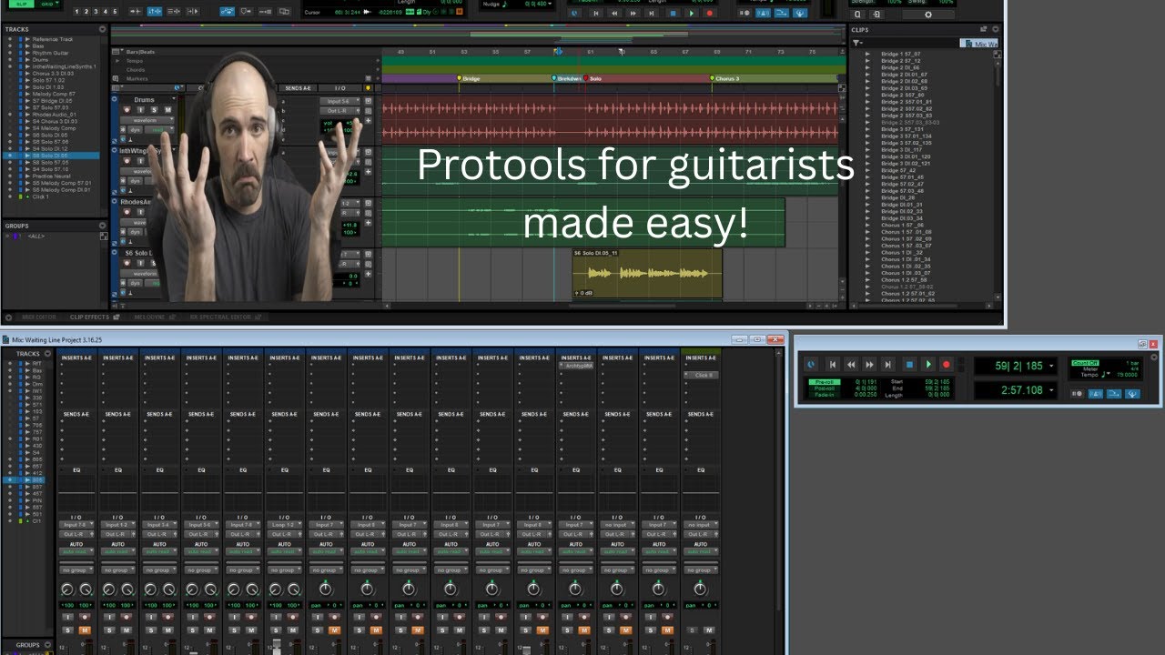Toggle show/hide dot for Click 1 track
1165x655 pixels.
(10, 196)
